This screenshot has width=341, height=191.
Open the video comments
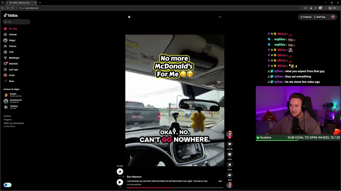click(230, 154)
